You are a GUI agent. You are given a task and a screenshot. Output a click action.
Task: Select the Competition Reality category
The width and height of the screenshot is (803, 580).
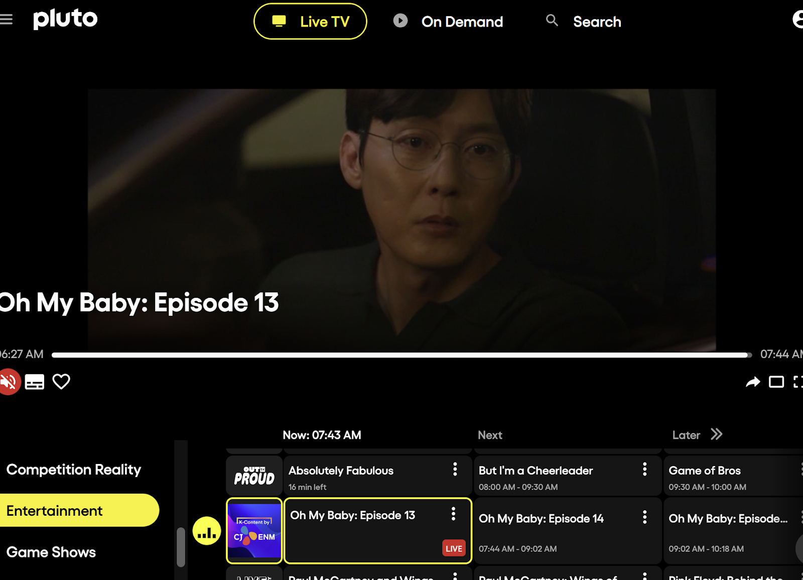point(74,470)
